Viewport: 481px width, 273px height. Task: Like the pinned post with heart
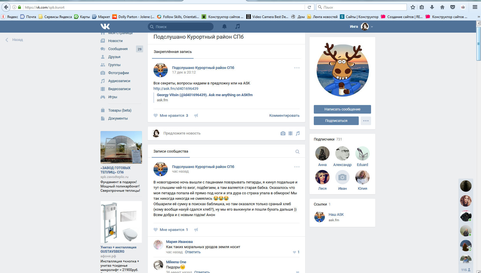(x=156, y=116)
